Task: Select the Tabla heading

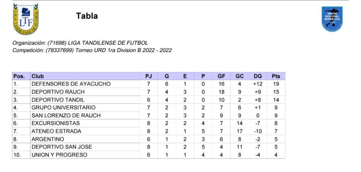Action: (87, 16)
